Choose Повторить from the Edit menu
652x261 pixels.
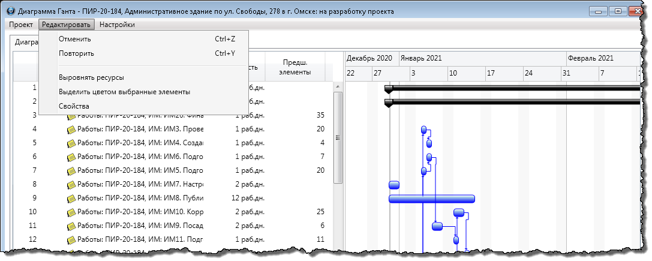[x=76, y=53]
